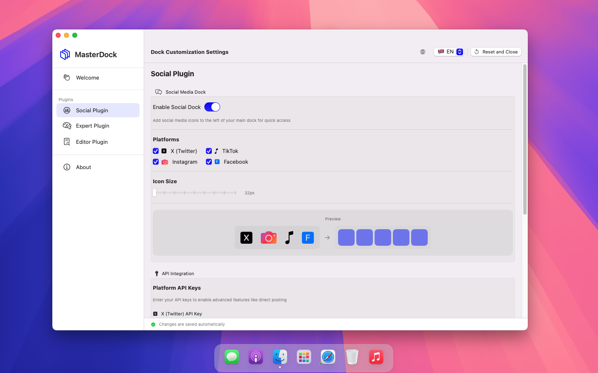Click the waving hand Welcome icon

tap(67, 78)
